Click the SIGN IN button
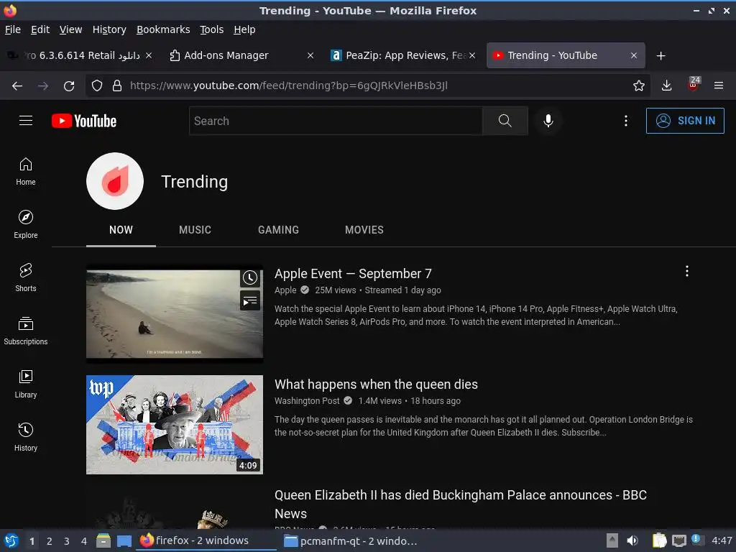Image resolution: width=736 pixels, height=552 pixels. coord(685,121)
